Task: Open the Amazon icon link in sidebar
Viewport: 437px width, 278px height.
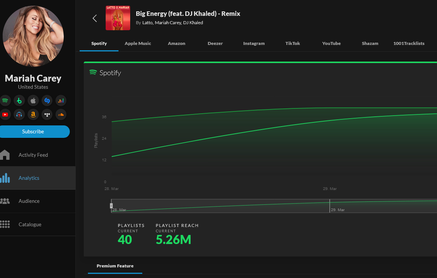Action: pos(33,114)
